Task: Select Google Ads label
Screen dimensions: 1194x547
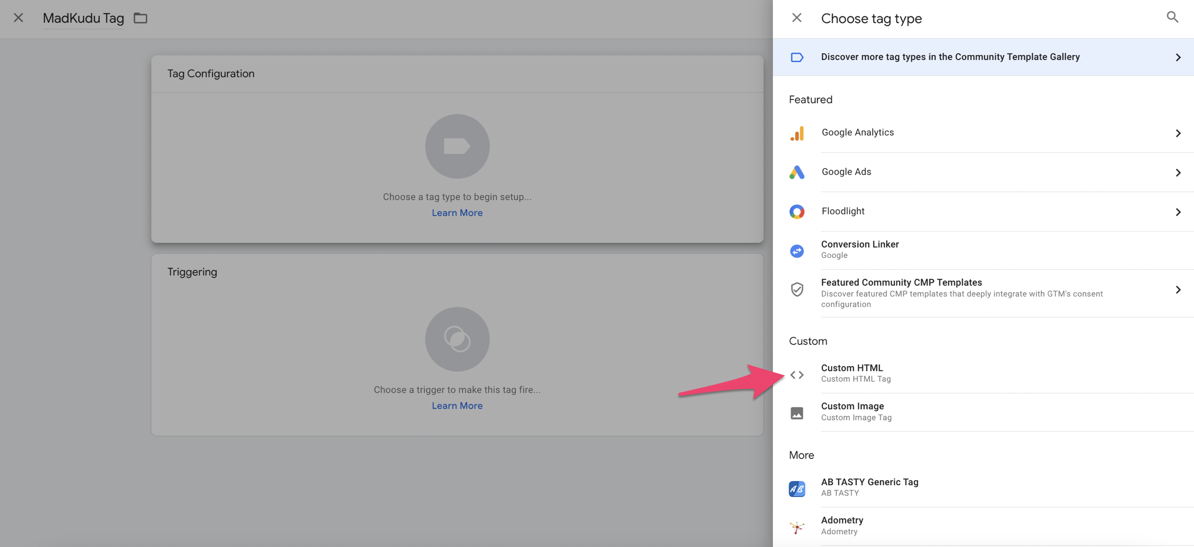Action: pos(846,172)
